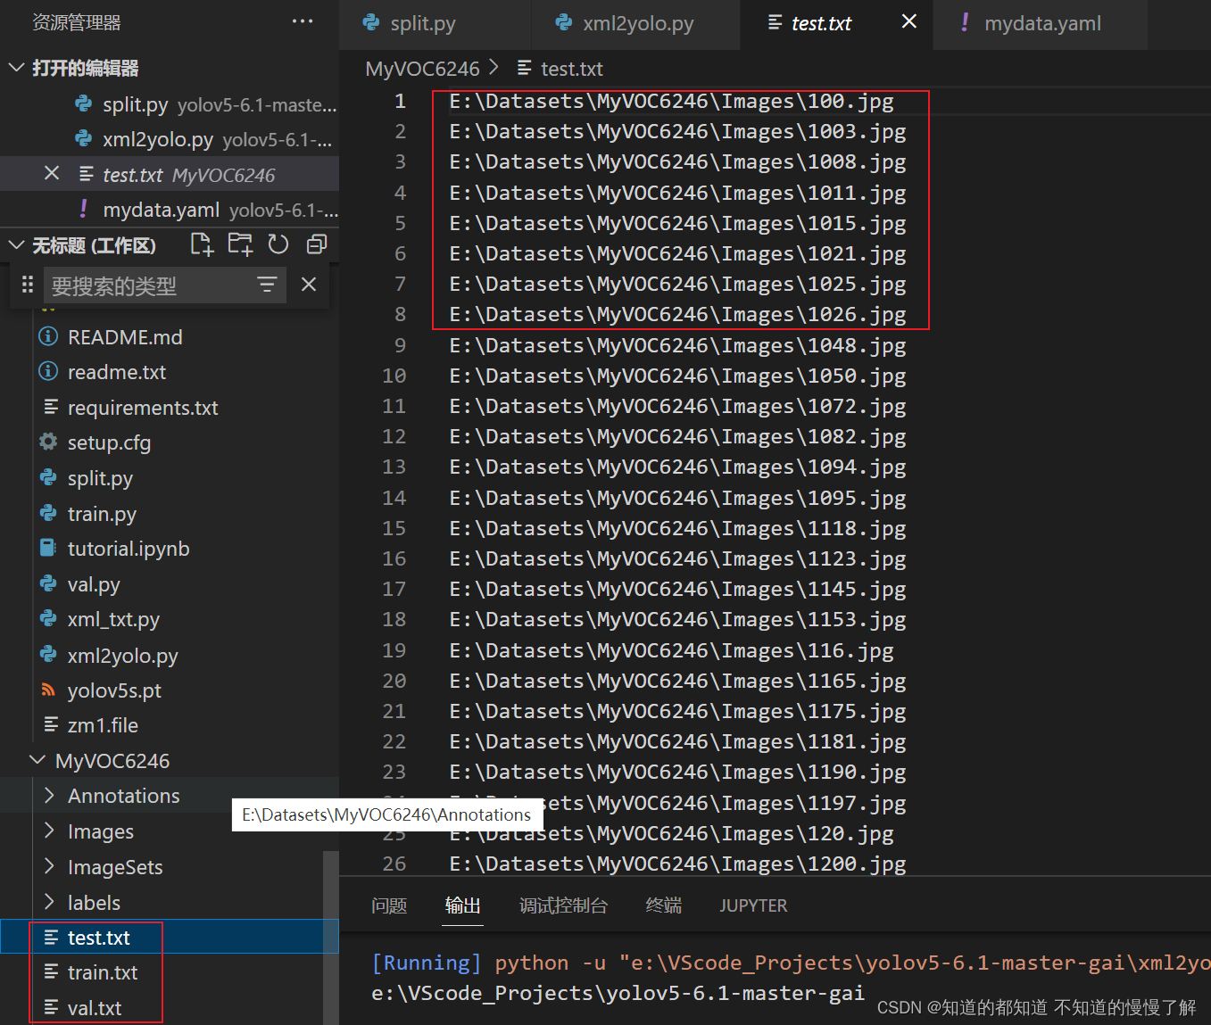The image size is (1211, 1025).
Task: Click the Python icon on the split.py tab
Action: pos(371,22)
